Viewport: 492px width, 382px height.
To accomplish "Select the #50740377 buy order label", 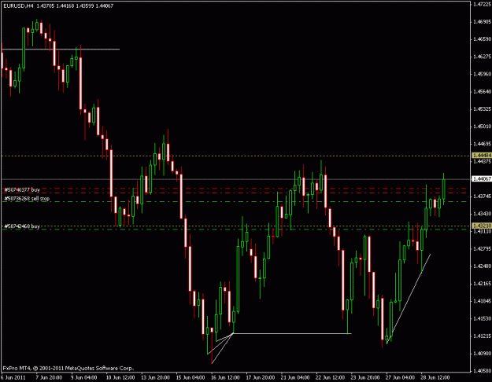I will (x=22, y=189).
